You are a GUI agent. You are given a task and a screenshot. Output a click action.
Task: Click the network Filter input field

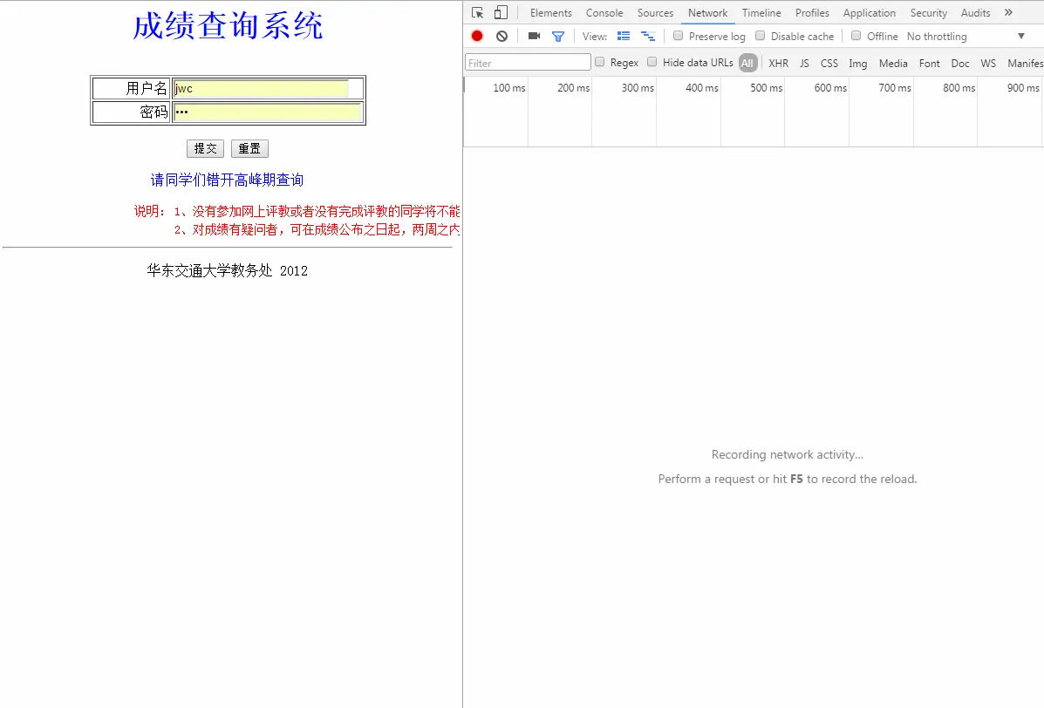point(527,62)
